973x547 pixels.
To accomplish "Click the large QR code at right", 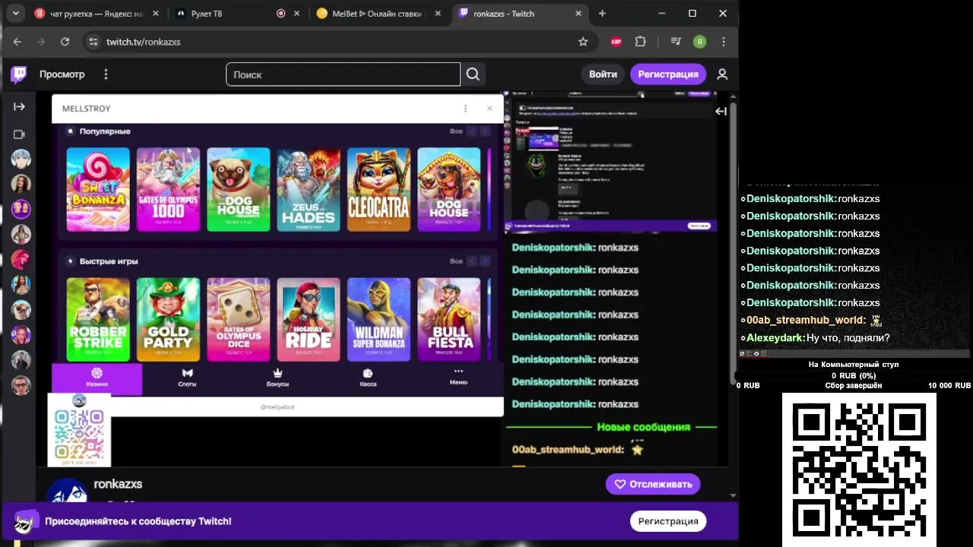I will [x=859, y=470].
